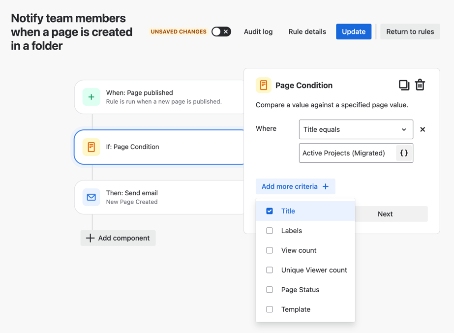This screenshot has width=454, height=333.
Task: Click the 'New Page Created' subtitle
Action: pos(132,202)
